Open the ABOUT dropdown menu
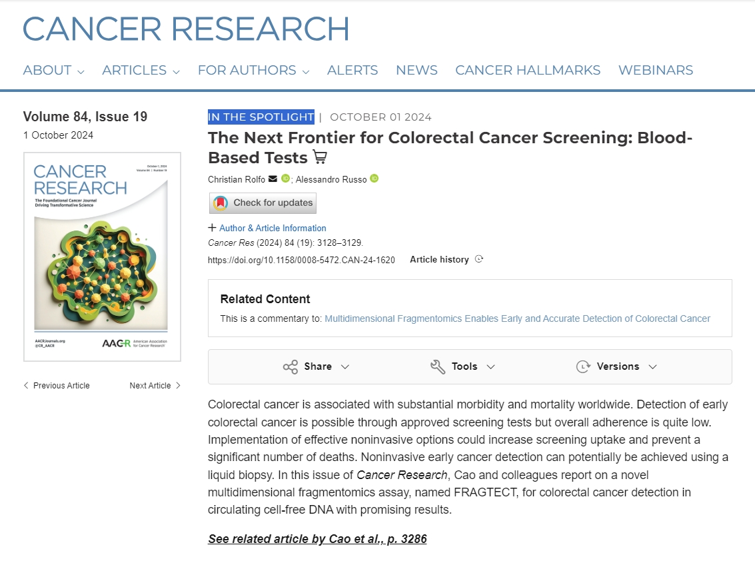755x563 pixels. point(53,70)
